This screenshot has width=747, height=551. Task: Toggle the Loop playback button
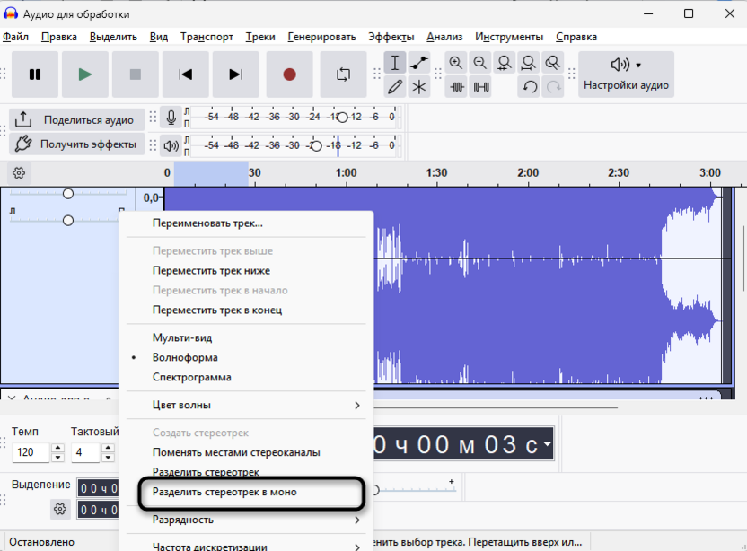343,74
